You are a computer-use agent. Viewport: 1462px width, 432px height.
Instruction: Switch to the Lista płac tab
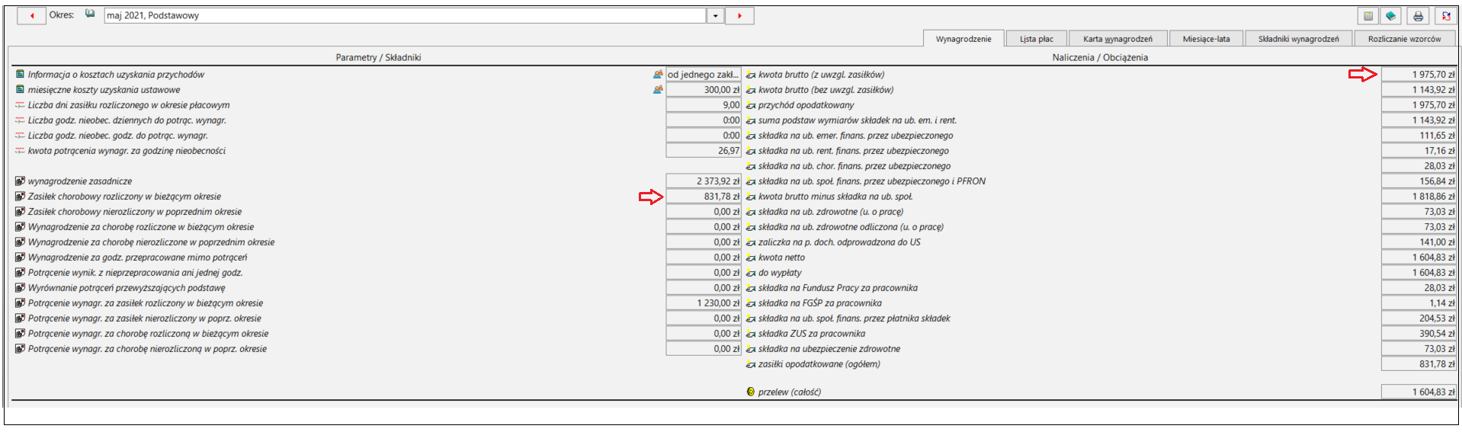click(x=1036, y=39)
